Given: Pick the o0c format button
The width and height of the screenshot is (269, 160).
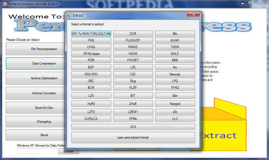Looking at the screenshot, I should (175, 112).
